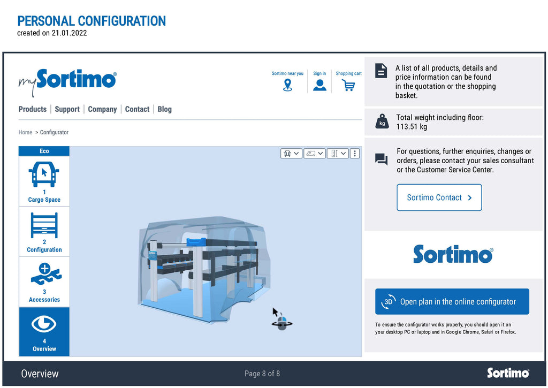Click the chat bubbles enquiry icon
This screenshot has width=548, height=388.
pos(381,159)
